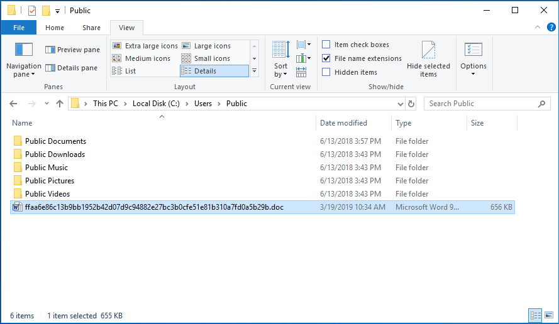
Task: Expand the layout gallery More arrow
Action: click(254, 71)
